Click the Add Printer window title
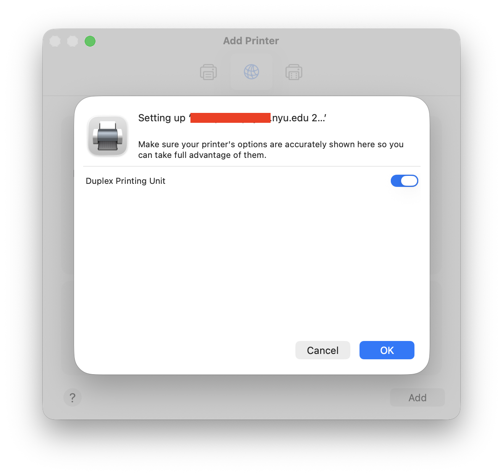 251,41
